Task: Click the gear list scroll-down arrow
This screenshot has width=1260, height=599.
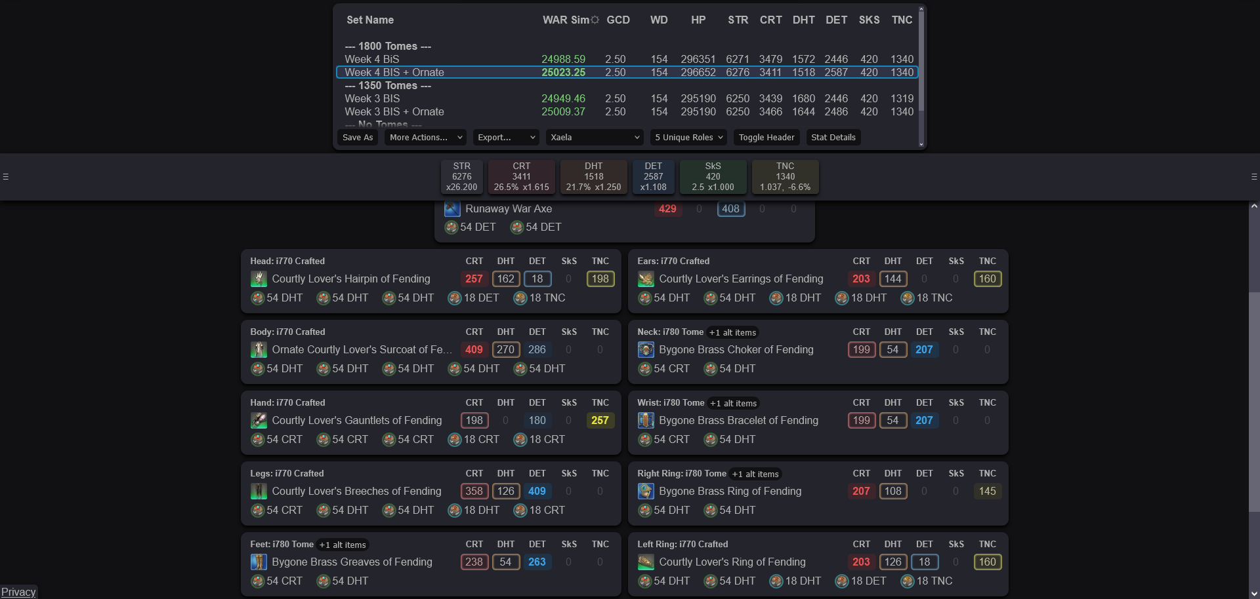Action: [x=1254, y=593]
